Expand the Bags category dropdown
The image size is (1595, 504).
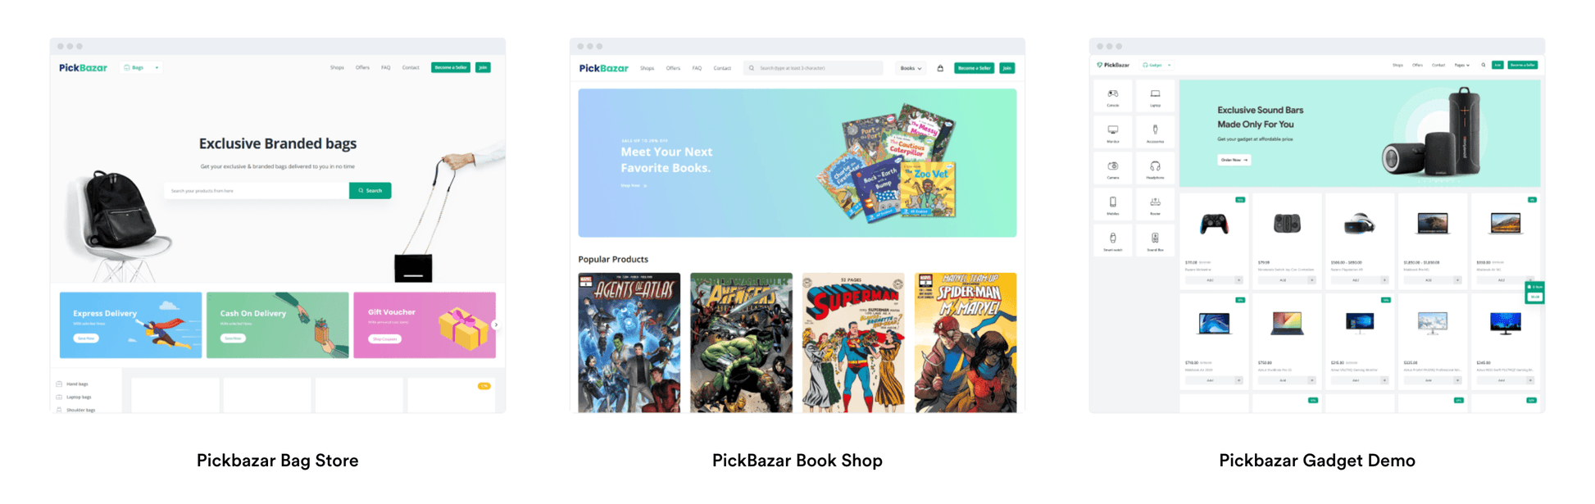(141, 67)
